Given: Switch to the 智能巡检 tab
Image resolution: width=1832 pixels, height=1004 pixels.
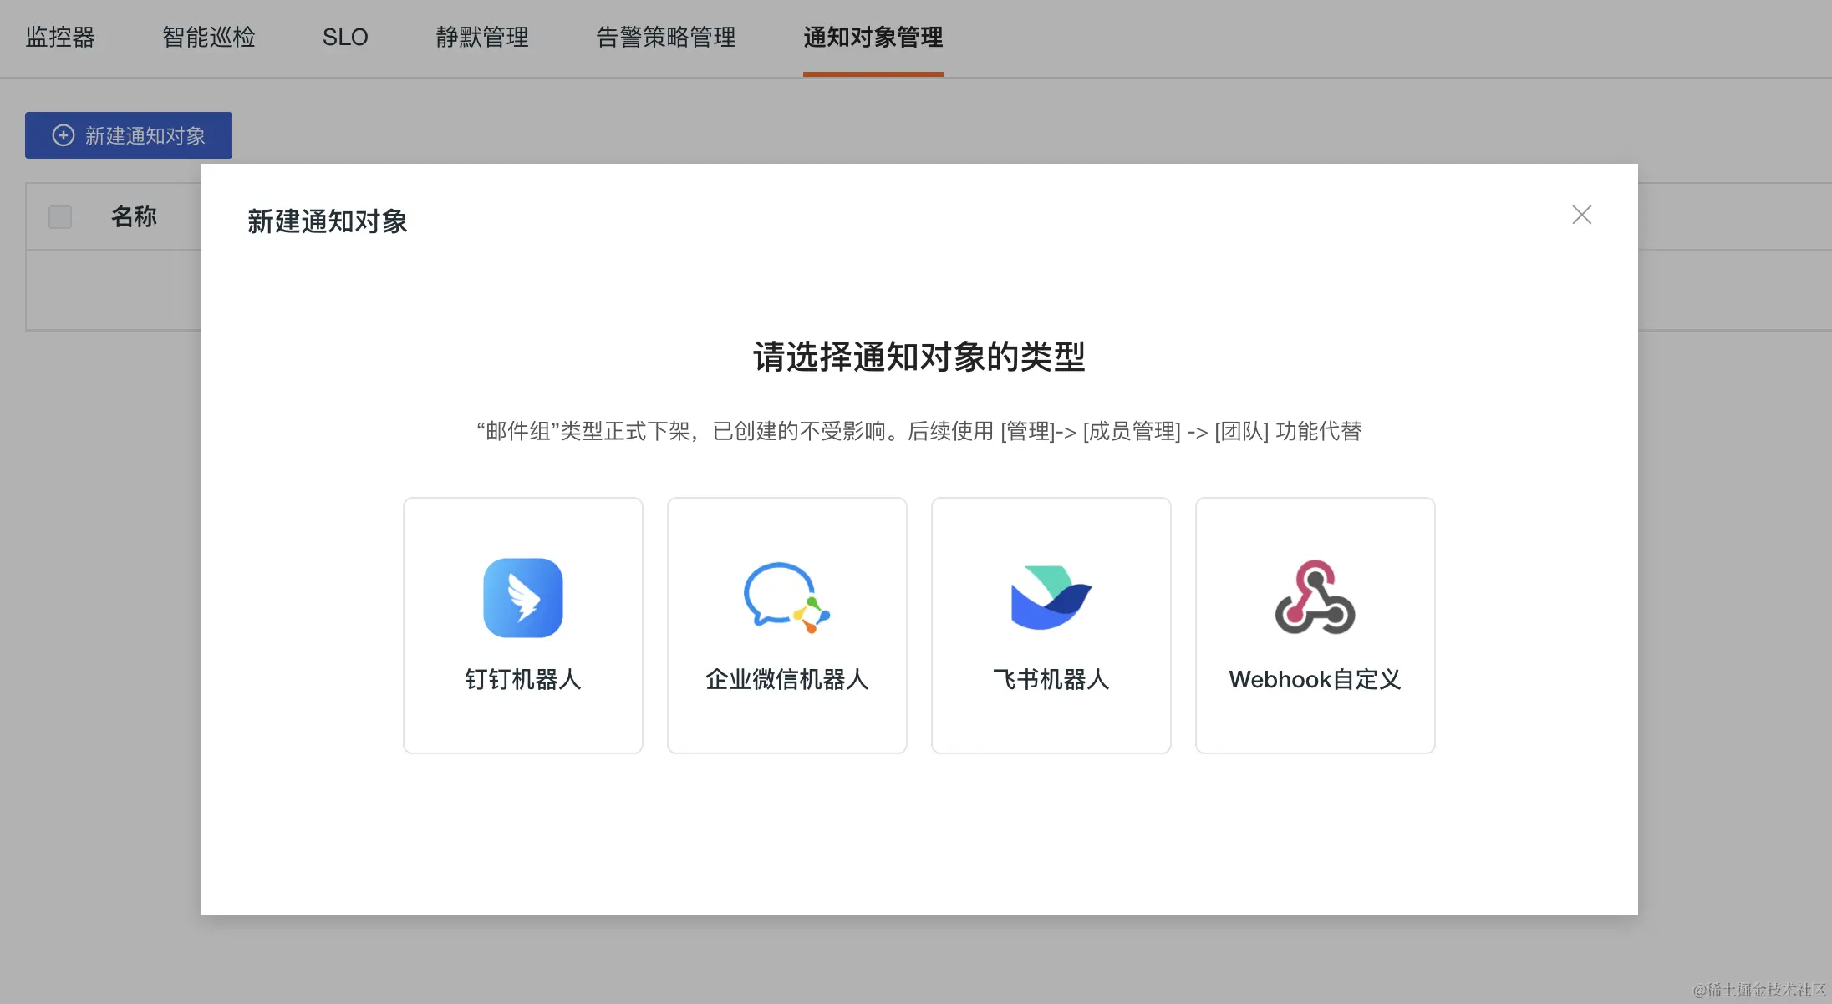Looking at the screenshot, I should [209, 37].
